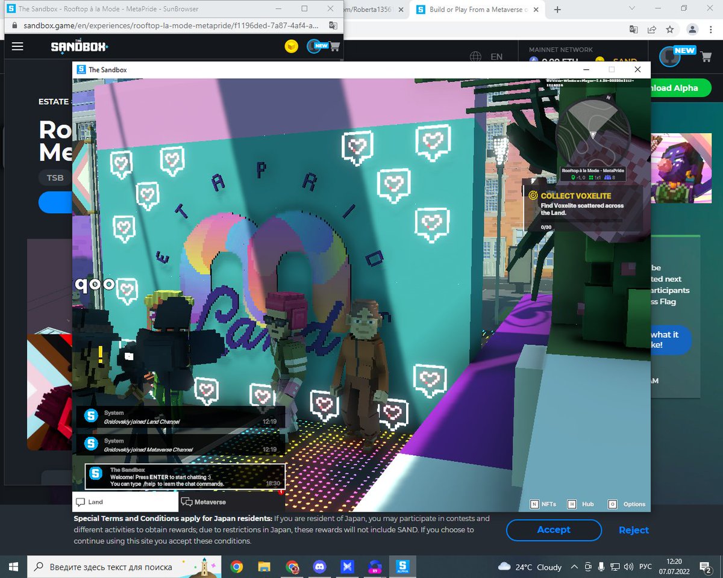723x578 pixels.
Task: Open a new Chrome tab with plus
Action: pyautogui.click(x=557, y=10)
